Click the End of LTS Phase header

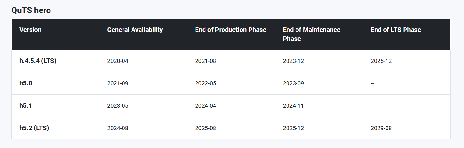pyautogui.click(x=396, y=30)
